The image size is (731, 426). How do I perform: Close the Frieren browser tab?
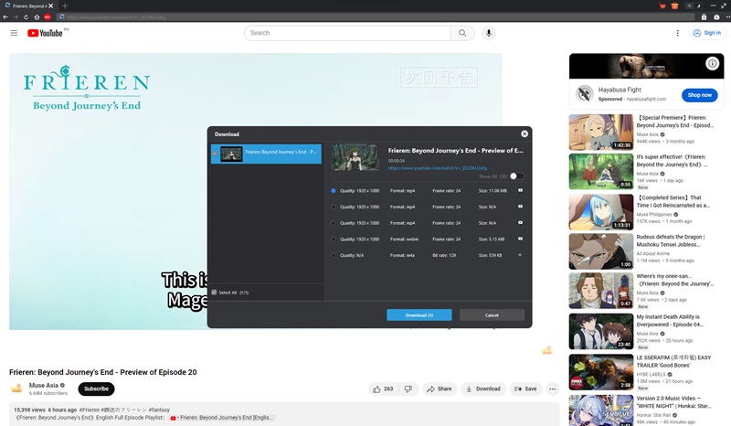[51, 5]
